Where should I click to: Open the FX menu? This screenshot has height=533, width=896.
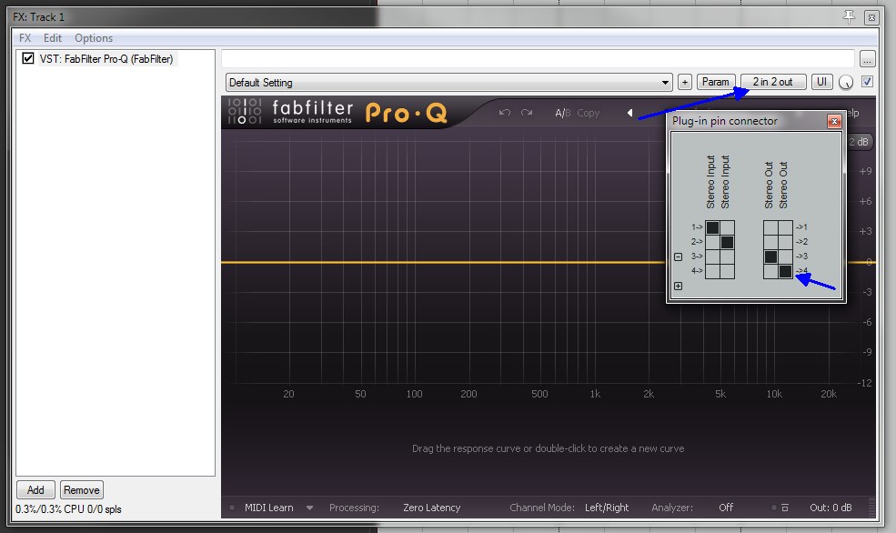[25, 37]
